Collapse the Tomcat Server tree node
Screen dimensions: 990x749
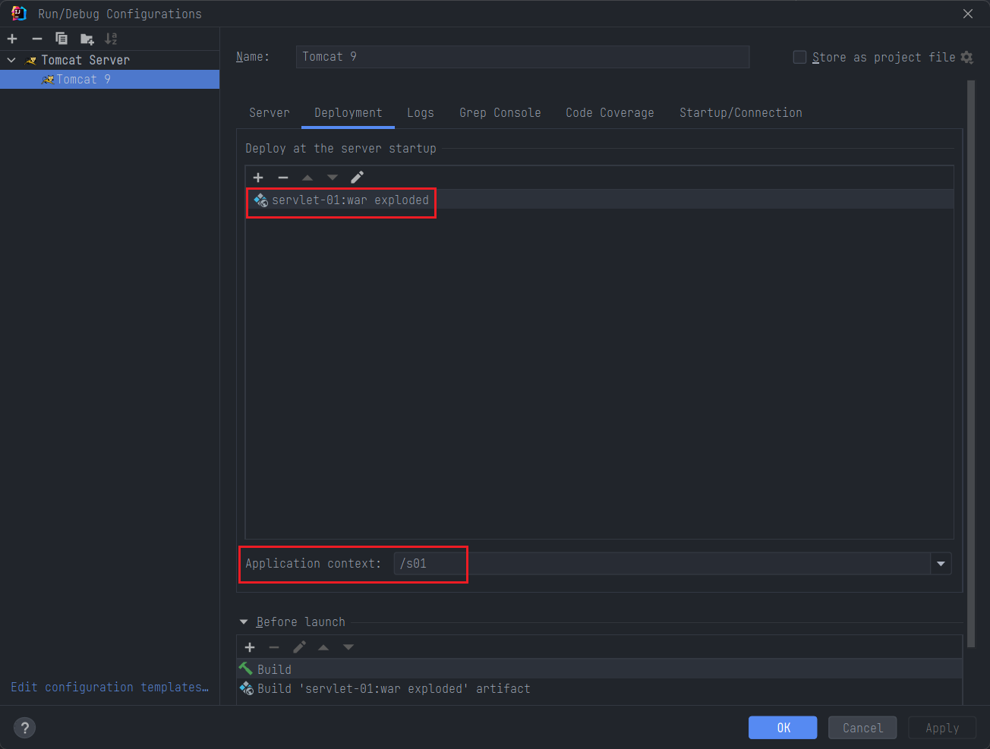click(11, 60)
